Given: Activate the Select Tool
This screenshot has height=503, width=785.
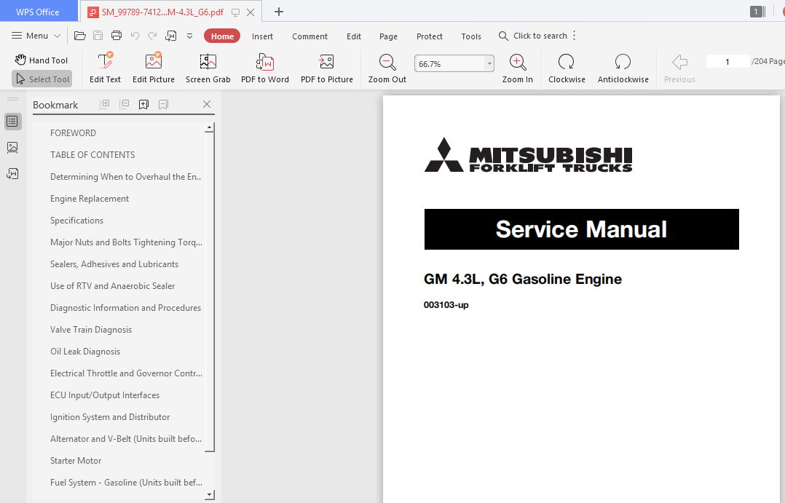Looking at the screenshot, I should [42, 79].
